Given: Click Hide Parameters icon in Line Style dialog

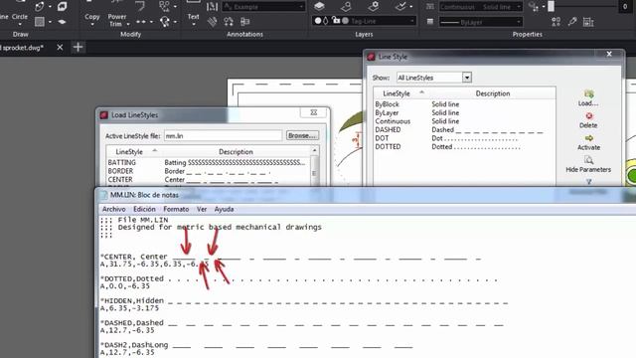Looking at the screenshot, I should coord(589,160).
